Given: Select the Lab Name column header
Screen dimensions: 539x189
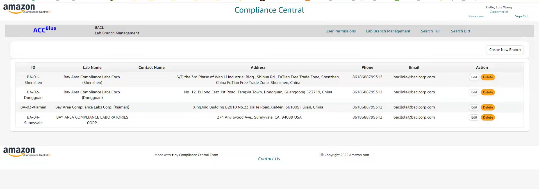Looking at the screenshot, I should (x=92, y=67).
